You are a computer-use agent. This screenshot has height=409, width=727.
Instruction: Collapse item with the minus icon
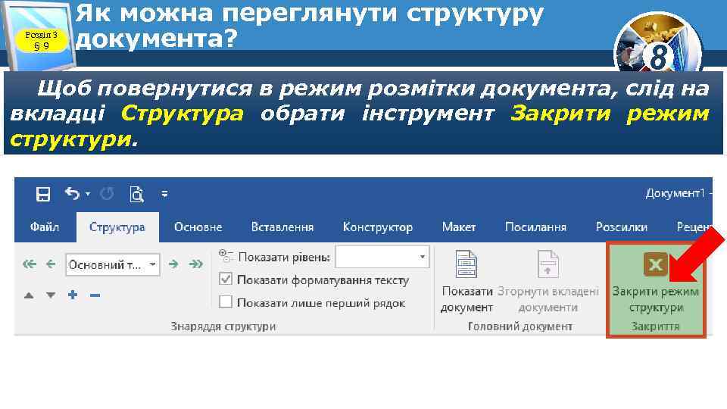95,295
